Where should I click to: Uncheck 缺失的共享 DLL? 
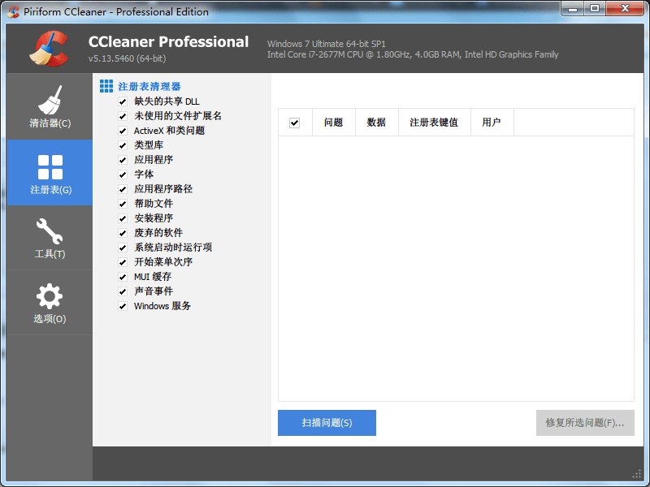123,101
